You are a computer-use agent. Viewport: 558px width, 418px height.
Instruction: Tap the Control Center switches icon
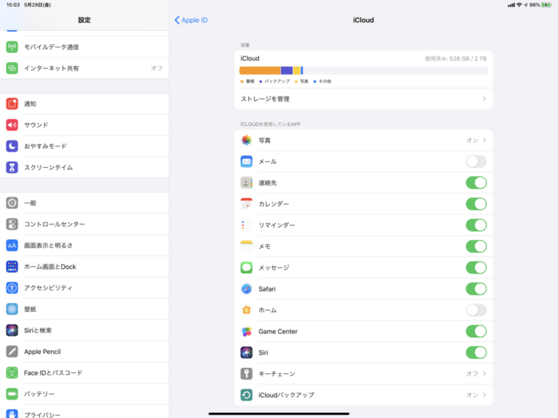coord(12,224)
